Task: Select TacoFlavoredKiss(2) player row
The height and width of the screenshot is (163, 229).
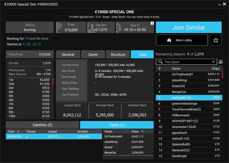Action: 189,110
